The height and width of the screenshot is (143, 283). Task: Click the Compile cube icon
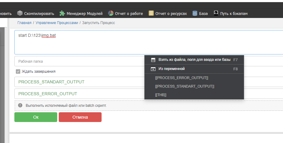click(20, 13)
